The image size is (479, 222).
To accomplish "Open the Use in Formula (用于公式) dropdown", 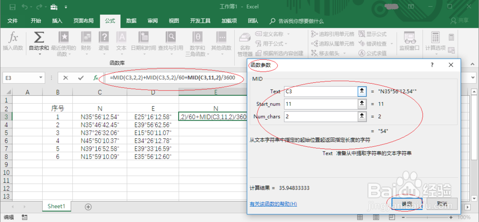I will click(271, 44).
